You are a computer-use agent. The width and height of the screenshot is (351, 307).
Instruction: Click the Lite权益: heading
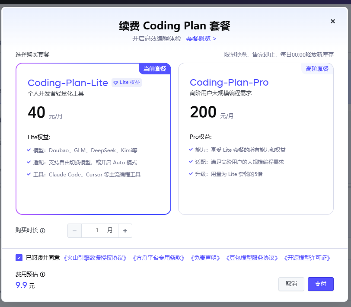click(39, 137)
